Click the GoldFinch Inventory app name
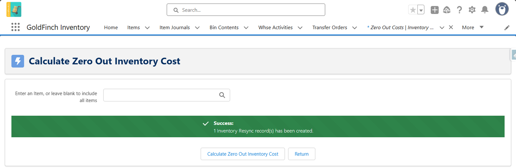Screen dimensions: 516x168 click(58, 28)
